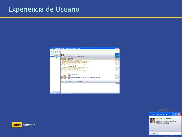
Task: Click in the chat message input area
Action: [90, 88]
